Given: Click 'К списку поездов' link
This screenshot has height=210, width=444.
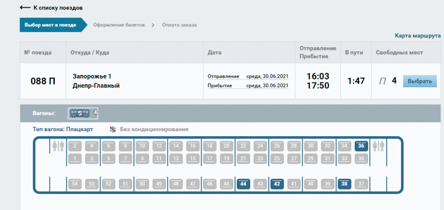Looking at the screenshot, I should (58, 8).
